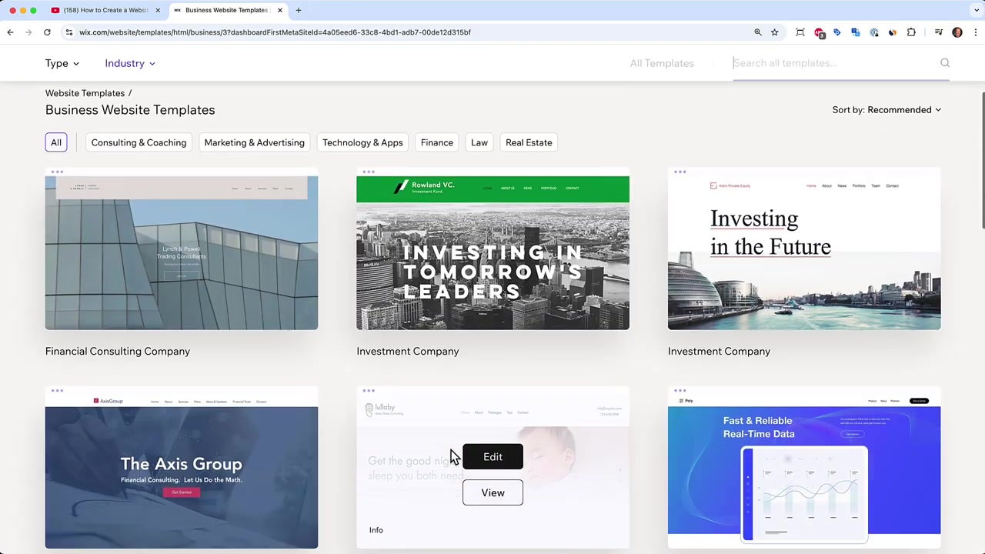
Task: Open a new browser tab with plus icon
Action: 299,10
